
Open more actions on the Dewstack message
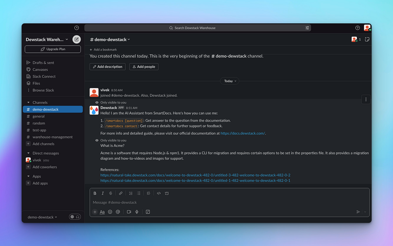(365, 100)
